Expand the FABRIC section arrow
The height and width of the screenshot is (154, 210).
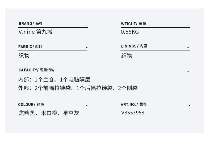point(87,48)
